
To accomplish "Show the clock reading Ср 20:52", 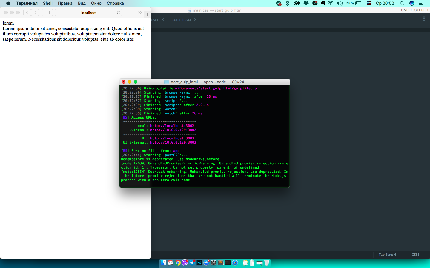I will [x=385, y=3].
